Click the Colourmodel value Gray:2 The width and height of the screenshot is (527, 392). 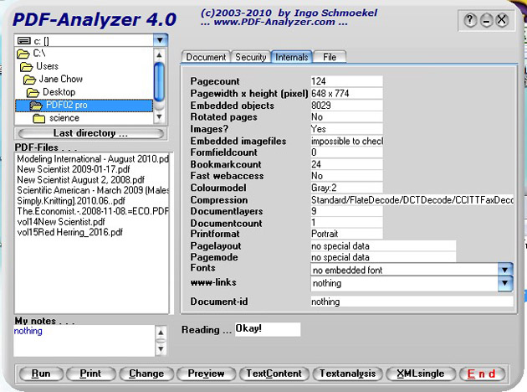pos(346,188)
